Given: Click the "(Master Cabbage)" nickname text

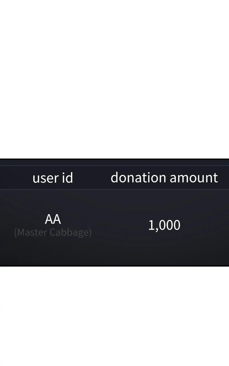Looking at the screenshot, I should coord(53,232).
